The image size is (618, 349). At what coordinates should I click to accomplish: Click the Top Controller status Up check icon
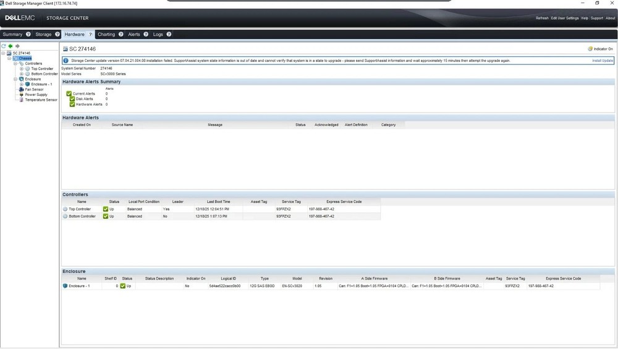coord(106,209)
